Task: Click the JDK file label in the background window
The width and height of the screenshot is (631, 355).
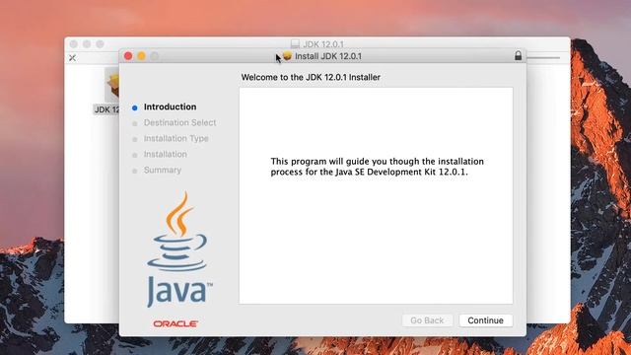Action: [x=106, y=109]
